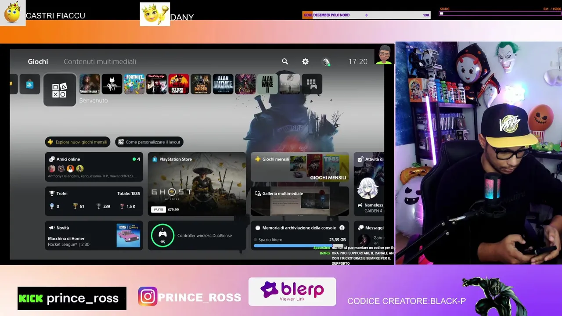
Task: Open the search magnifier icon
Action: [x=285, y=61]
